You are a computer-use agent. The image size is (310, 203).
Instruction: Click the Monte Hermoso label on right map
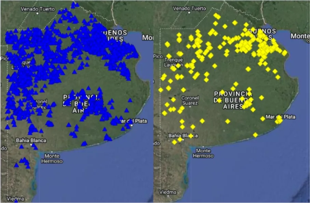(x=203, y=153)
